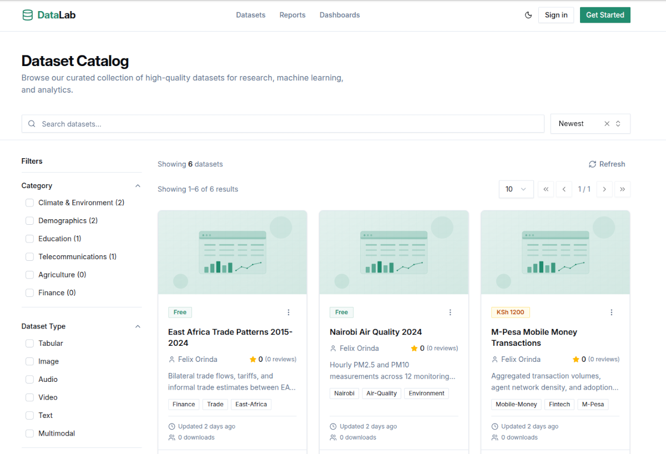Click the KSh 1200 price badge
The height and width of the screenshot is (454, 666).
click(511, 312)
